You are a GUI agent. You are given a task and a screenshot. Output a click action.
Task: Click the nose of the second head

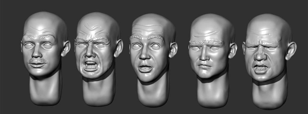point(90,52)
